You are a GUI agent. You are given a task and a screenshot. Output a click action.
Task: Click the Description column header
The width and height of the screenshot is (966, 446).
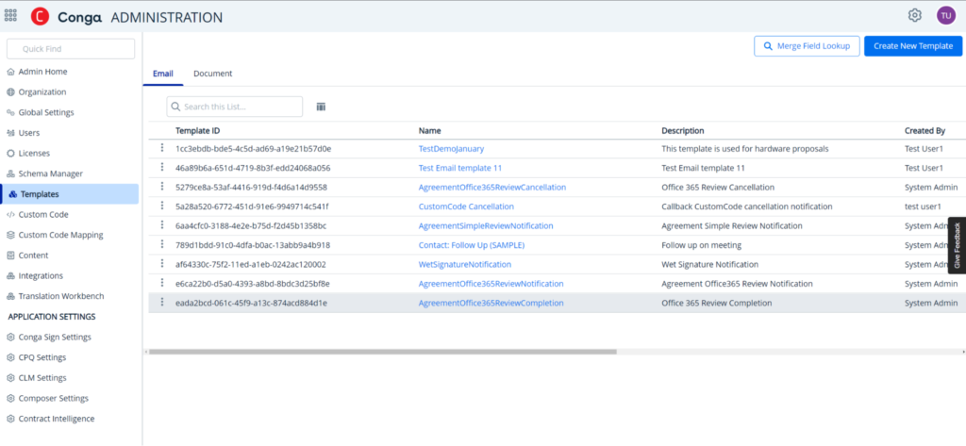[683, 131]
